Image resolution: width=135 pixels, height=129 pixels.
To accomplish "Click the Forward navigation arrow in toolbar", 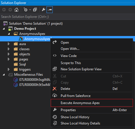I will [10, 10].
